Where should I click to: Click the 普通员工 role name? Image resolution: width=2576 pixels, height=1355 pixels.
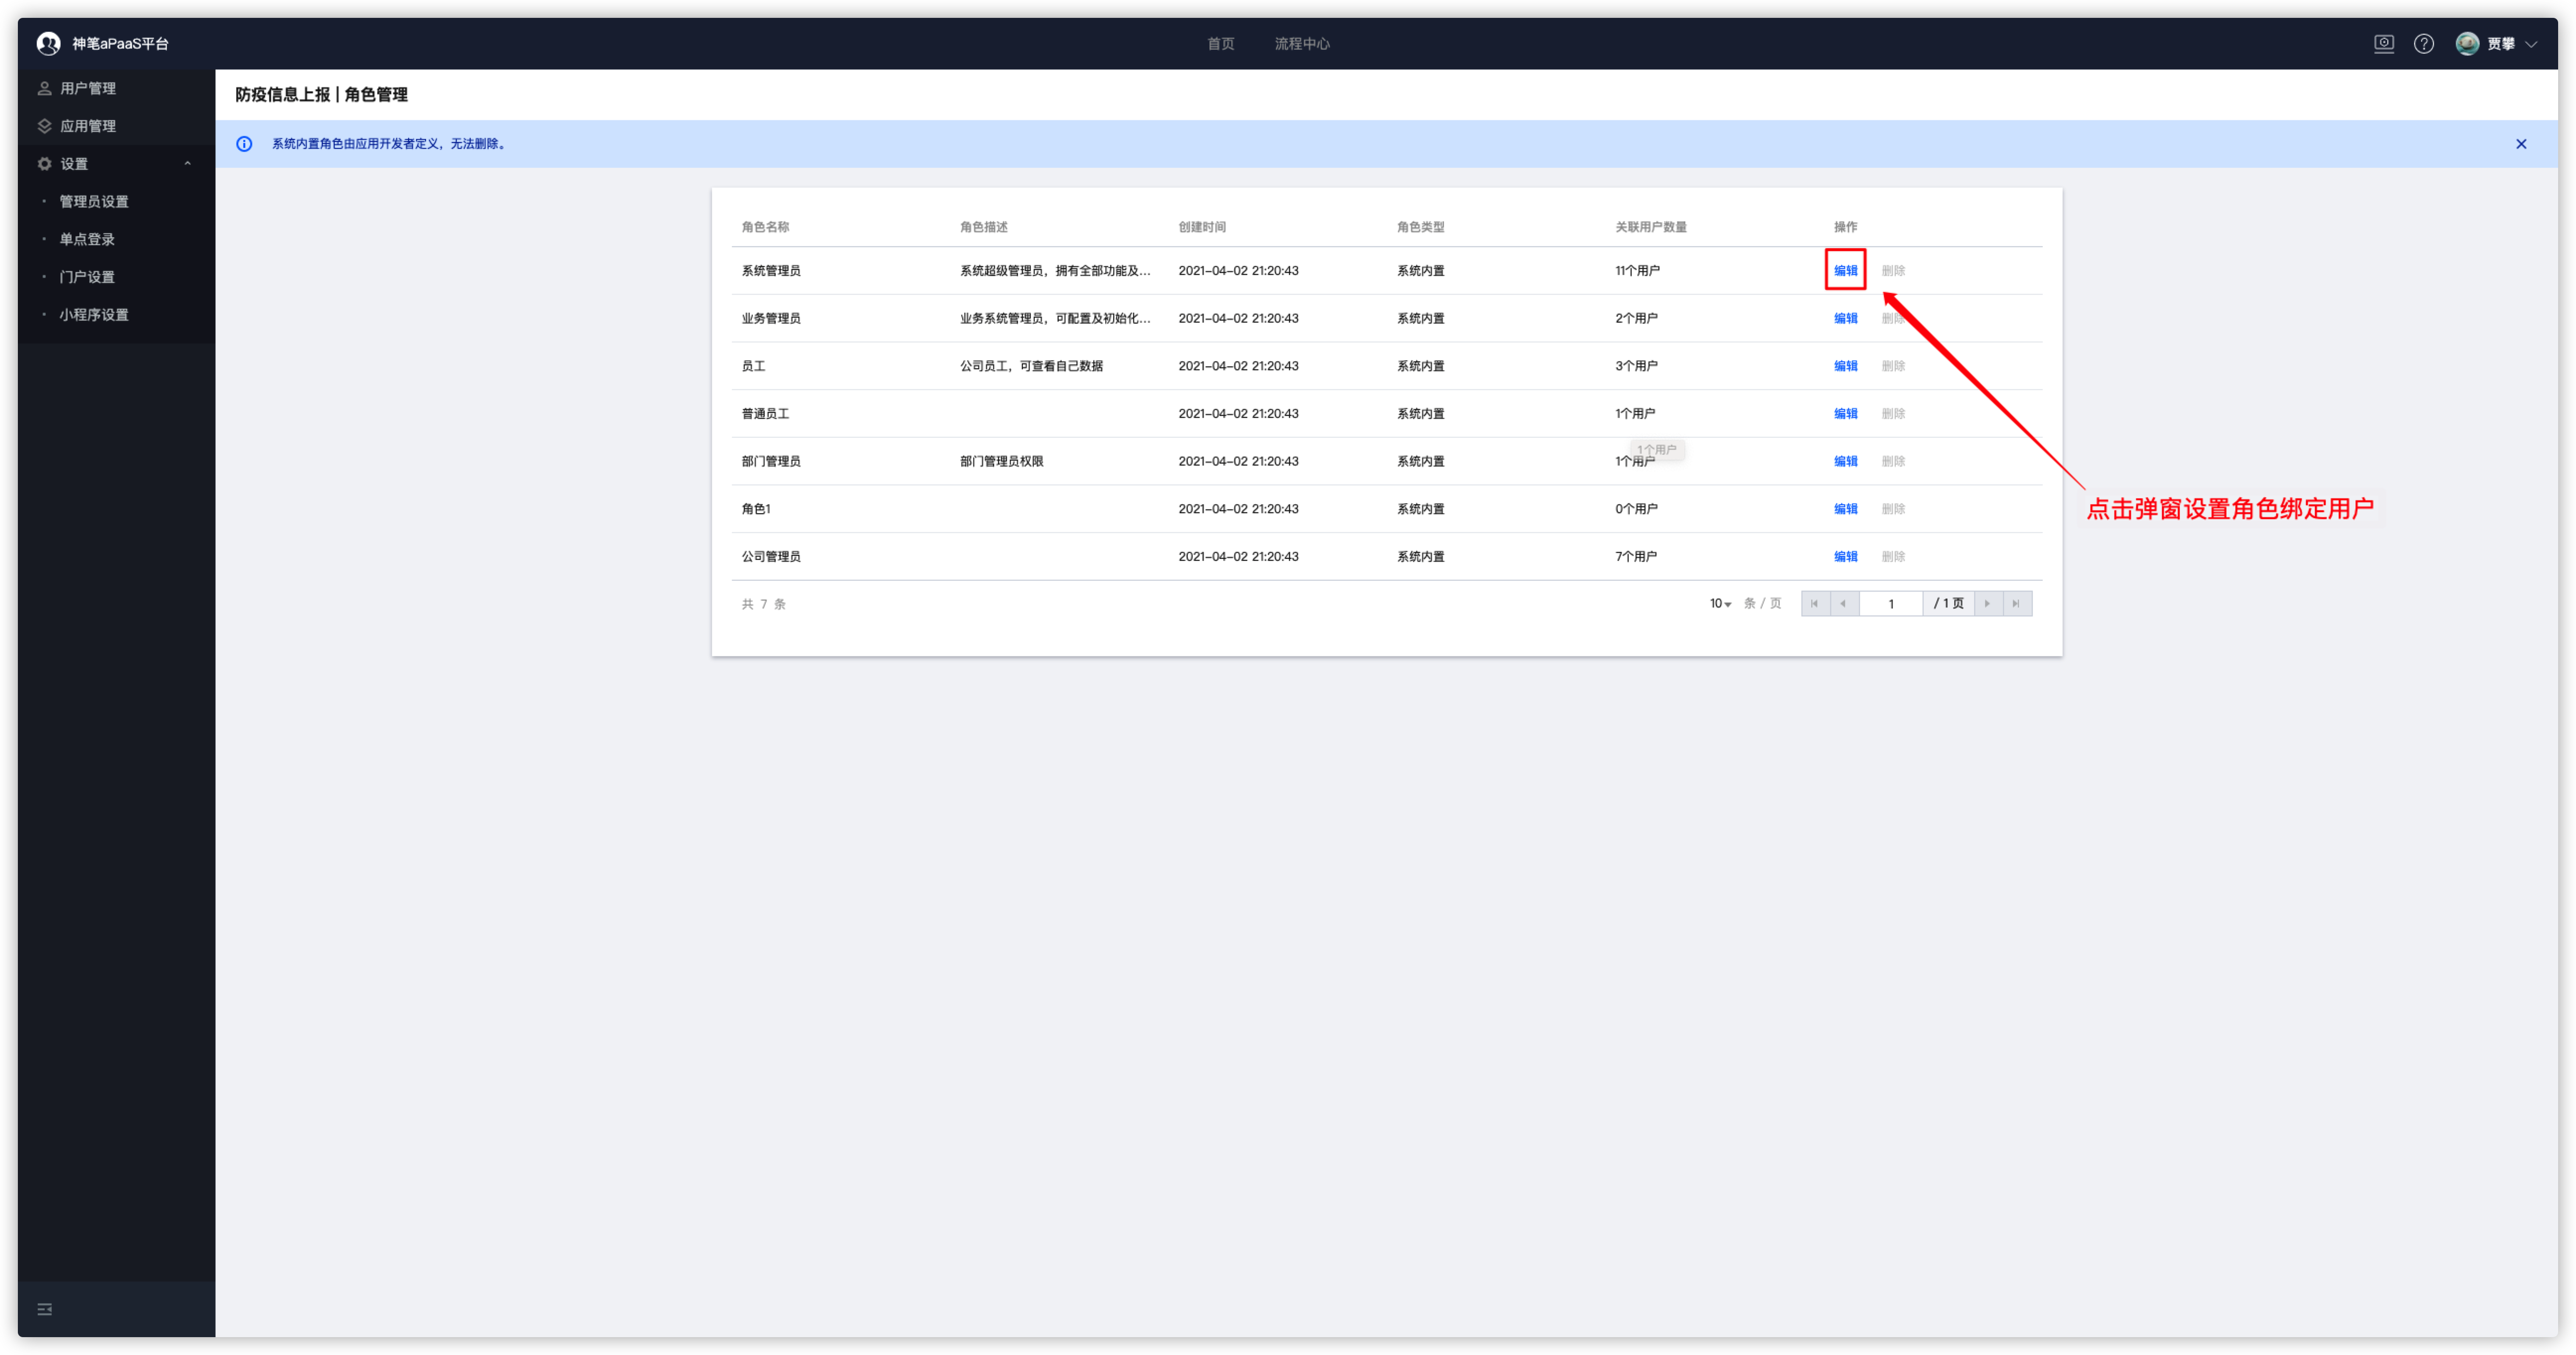tap(765, 412)
